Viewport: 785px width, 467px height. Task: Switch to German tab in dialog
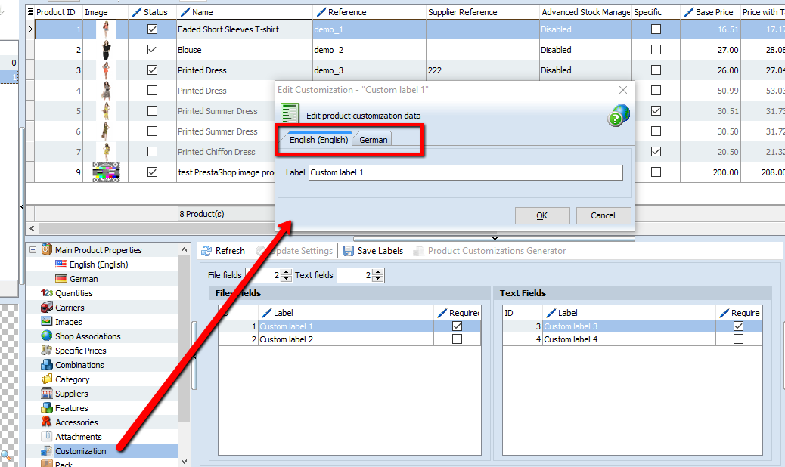tap(374, 140)
